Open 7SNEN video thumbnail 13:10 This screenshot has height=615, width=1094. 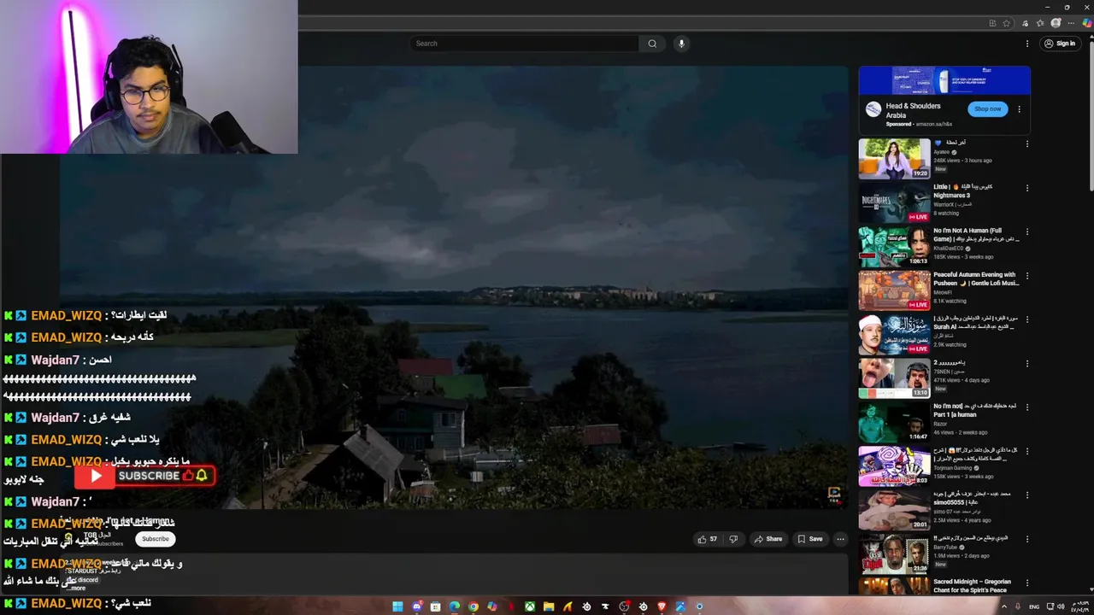click(x=894, y=378)
